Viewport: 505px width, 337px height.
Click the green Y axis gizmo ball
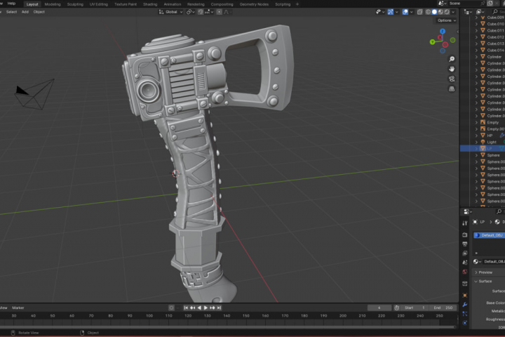(431, 41)
